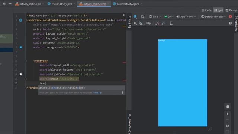Click the Next Tip link
Screen dimensions: 238x134
tap(97, 93)
